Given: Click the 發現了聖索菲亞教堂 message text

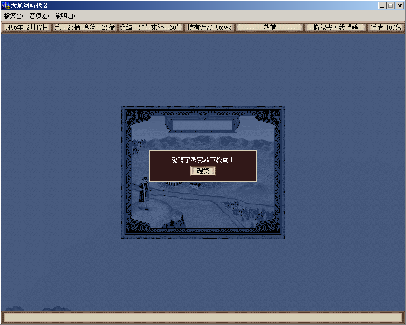Looking at the screenshot, I should click(203, 160).
